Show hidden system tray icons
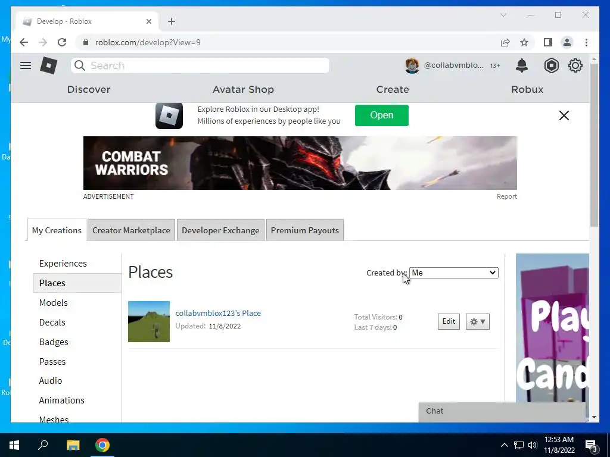This screenshot has width=610, height=457. (504, 445)
